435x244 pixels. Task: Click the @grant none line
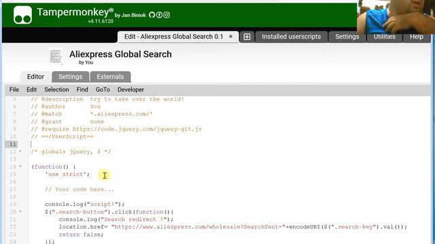coord(67,122)
